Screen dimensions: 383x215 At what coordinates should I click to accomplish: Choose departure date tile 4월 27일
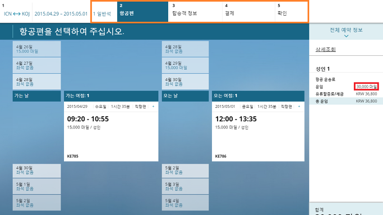pos(36,65)
